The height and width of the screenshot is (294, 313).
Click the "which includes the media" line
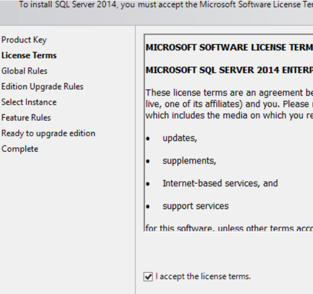pos(229,116)
